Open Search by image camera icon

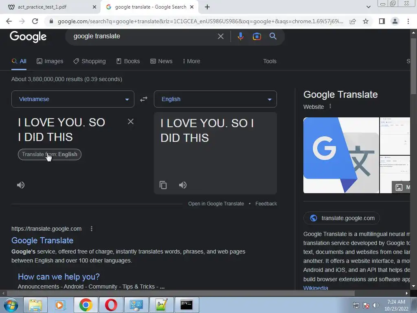point(257,36)
